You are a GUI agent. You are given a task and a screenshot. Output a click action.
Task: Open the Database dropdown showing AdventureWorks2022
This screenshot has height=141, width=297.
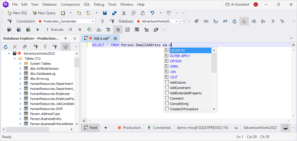click(176, 21)
